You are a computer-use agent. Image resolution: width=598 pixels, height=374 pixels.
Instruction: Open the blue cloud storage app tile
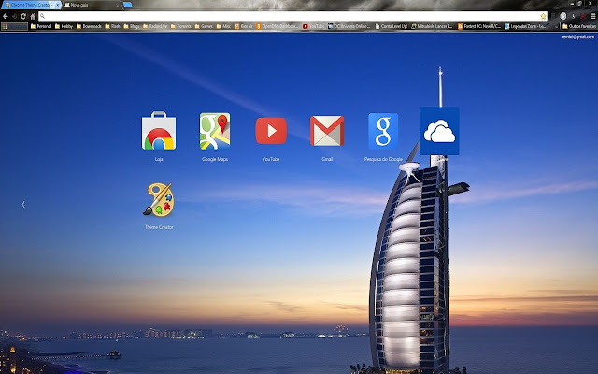pos(439,131)
